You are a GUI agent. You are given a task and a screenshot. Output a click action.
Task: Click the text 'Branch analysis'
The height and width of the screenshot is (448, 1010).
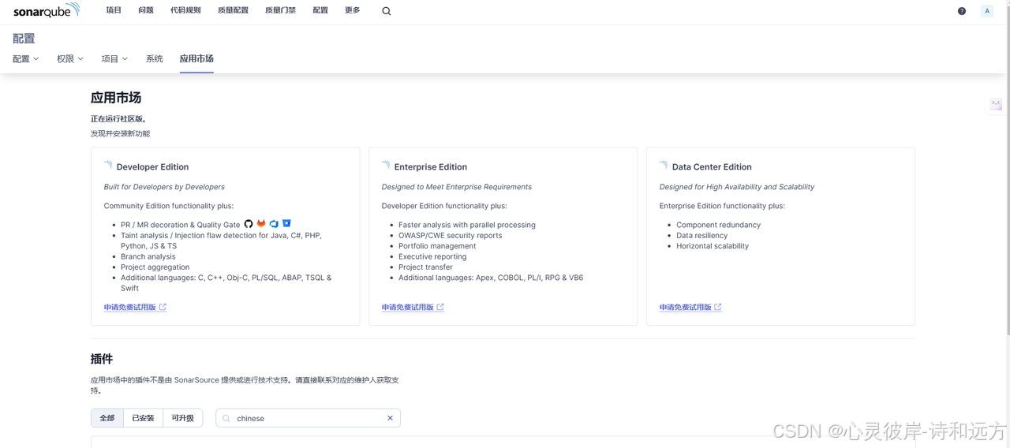click(148, 256)
